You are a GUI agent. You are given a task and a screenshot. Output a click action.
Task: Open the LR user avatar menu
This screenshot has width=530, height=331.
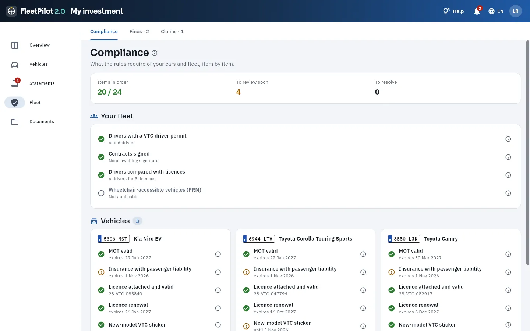click(x=516, y=11)
